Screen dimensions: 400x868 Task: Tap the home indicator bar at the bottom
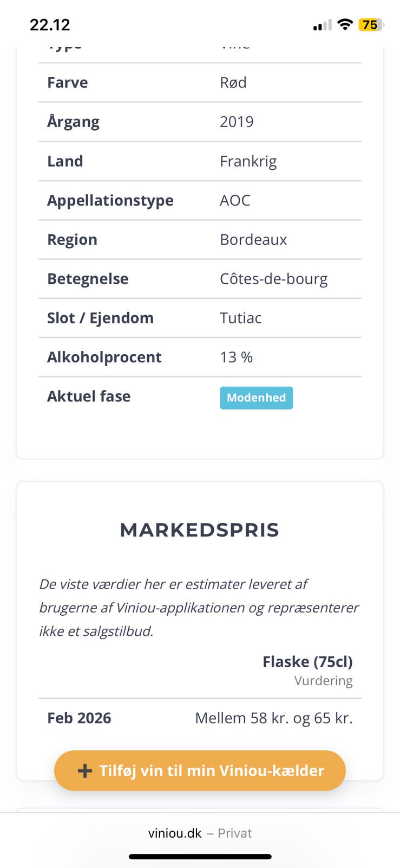tap(200, 857)
